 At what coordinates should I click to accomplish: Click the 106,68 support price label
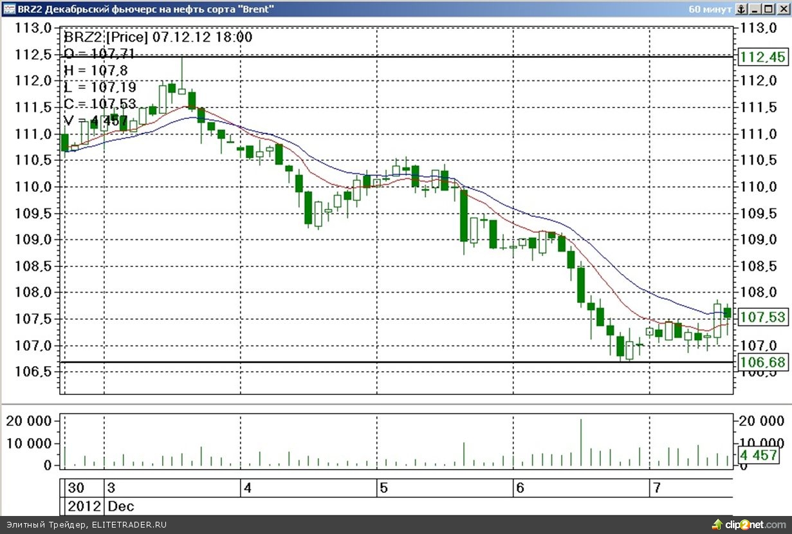(762, 362)
